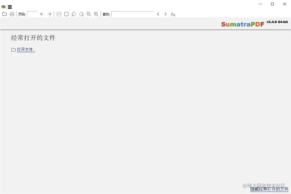Open the 打开文件... link
The image size is (291, 194).
click(26, 50)
